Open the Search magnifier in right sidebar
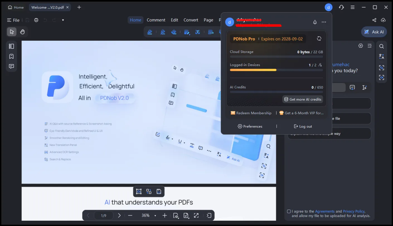The height and width of the screenshot is (226, 393). tap(382, 46)
